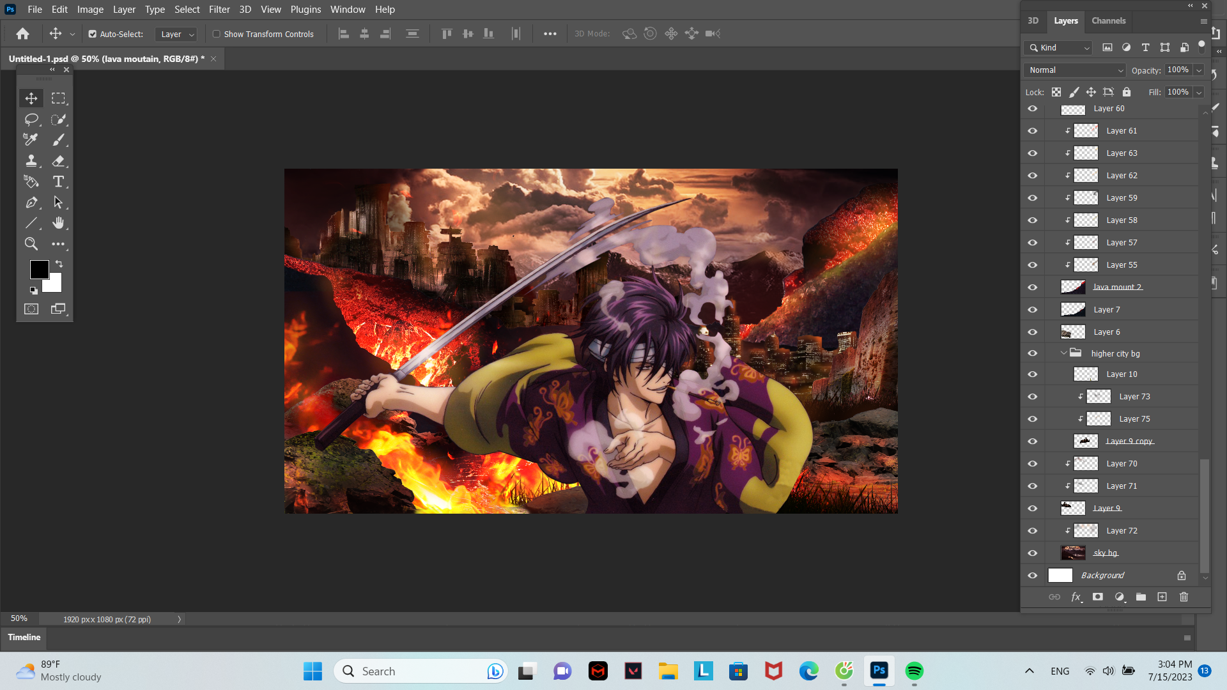This screenshot has width=1227, height=690.
Task: Open the Timeline panel
Action: 24,637
